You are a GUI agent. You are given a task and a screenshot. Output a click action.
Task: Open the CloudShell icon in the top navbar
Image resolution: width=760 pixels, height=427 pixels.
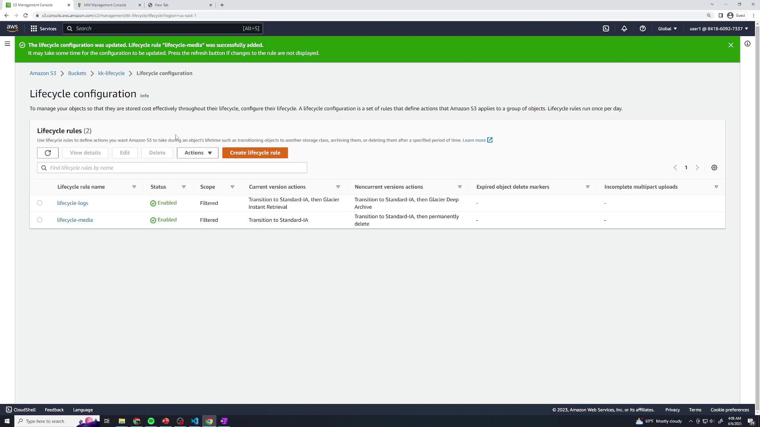606,28
